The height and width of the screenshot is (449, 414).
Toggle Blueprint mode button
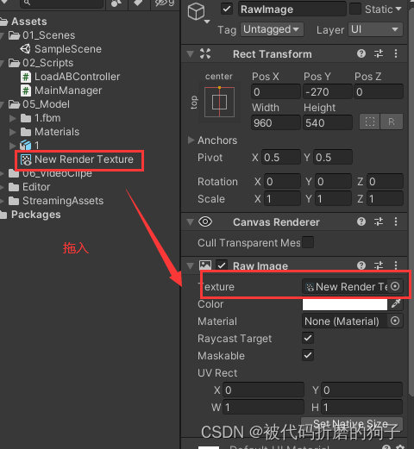tap(370, 122)
